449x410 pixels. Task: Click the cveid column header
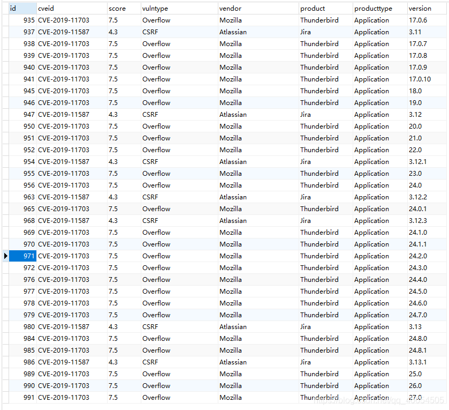click(72, 9)
